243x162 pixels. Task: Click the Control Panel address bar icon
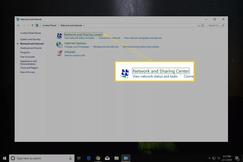(37, 25)
